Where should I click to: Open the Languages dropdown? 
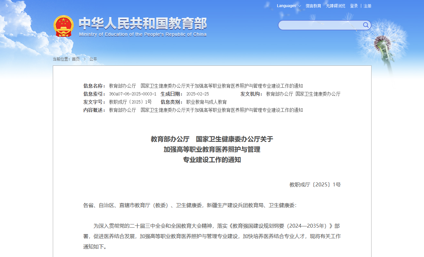coord(289,6)
